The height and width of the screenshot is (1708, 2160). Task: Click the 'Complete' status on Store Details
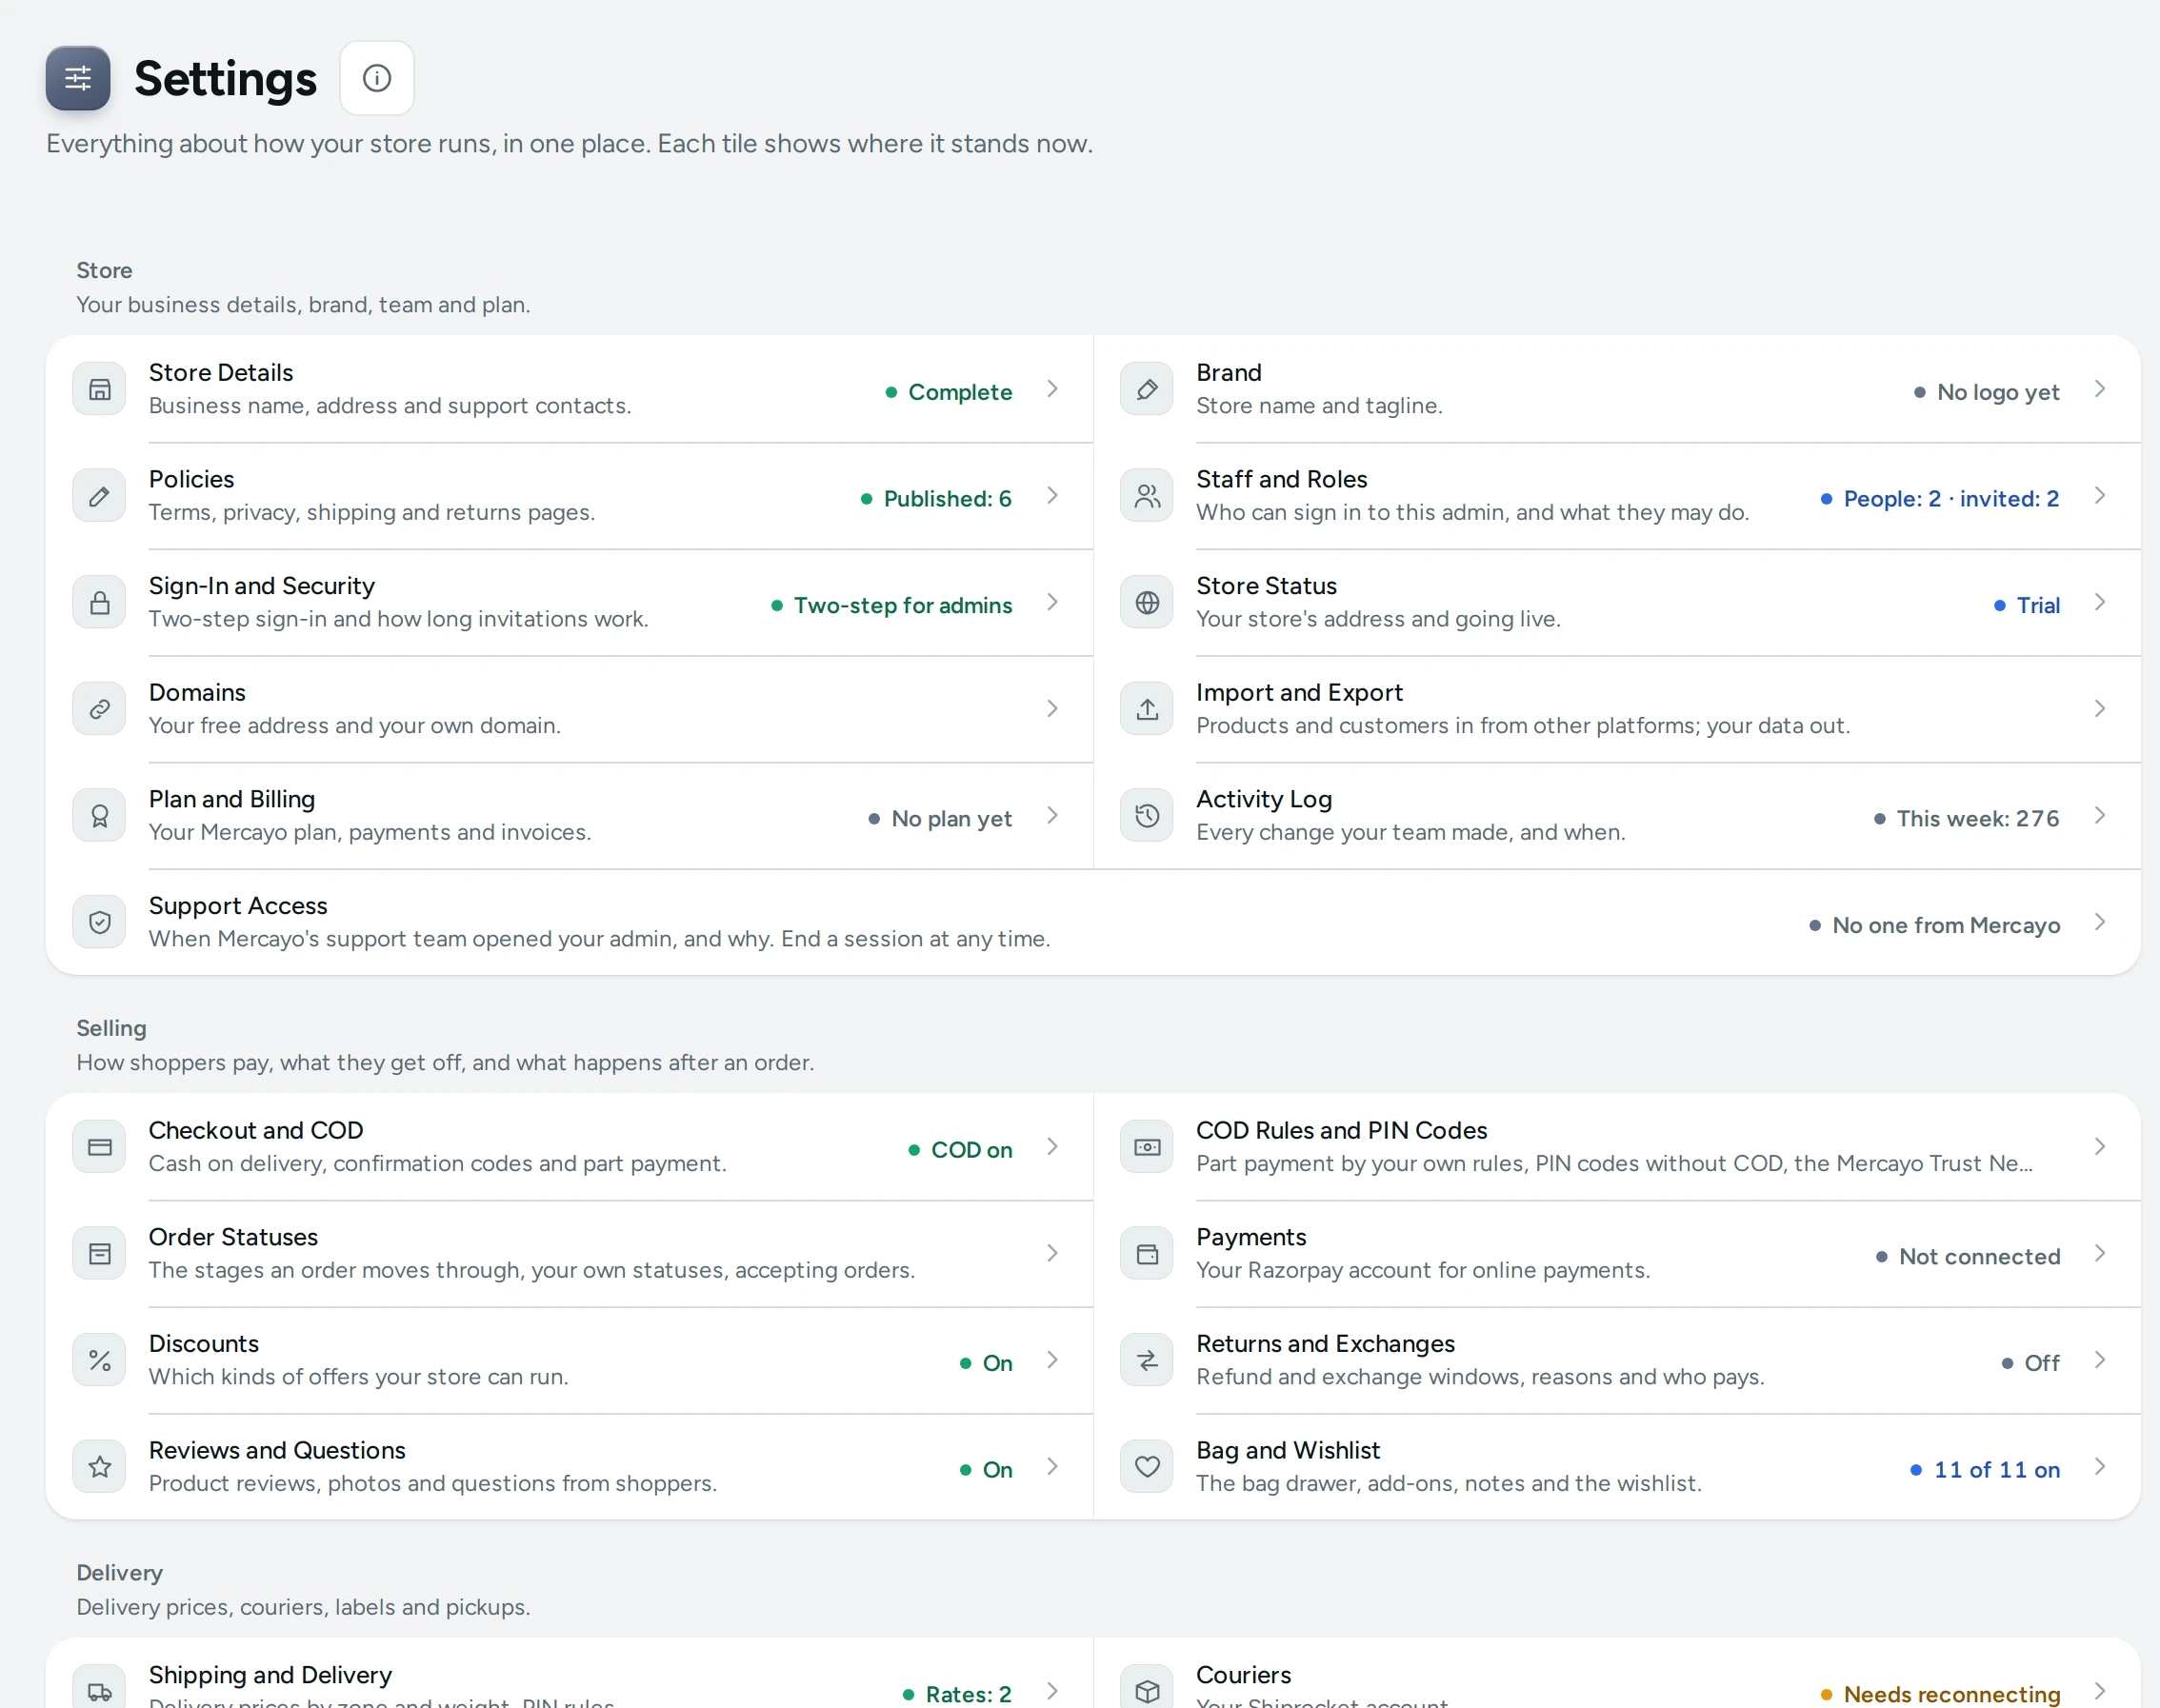click(x=949, y=392)
